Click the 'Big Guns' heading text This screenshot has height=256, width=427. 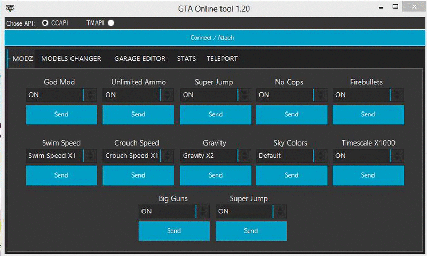[x=173, y=198]
